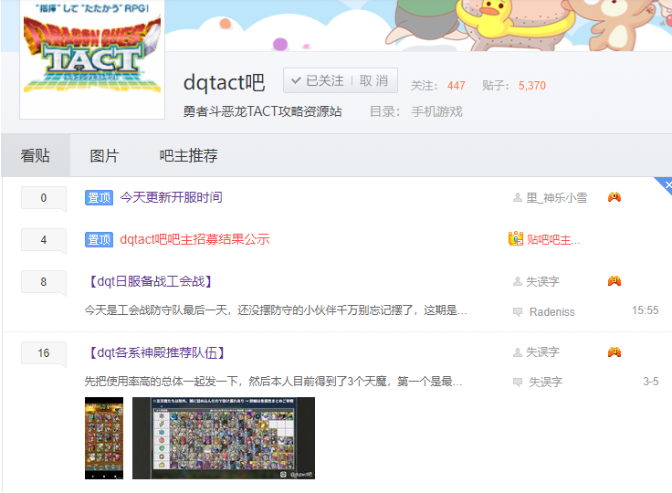Viewport: 672px width, 493px height.
Task: Click the reply icon beside Radeniss
Action: tap(518, 312)
